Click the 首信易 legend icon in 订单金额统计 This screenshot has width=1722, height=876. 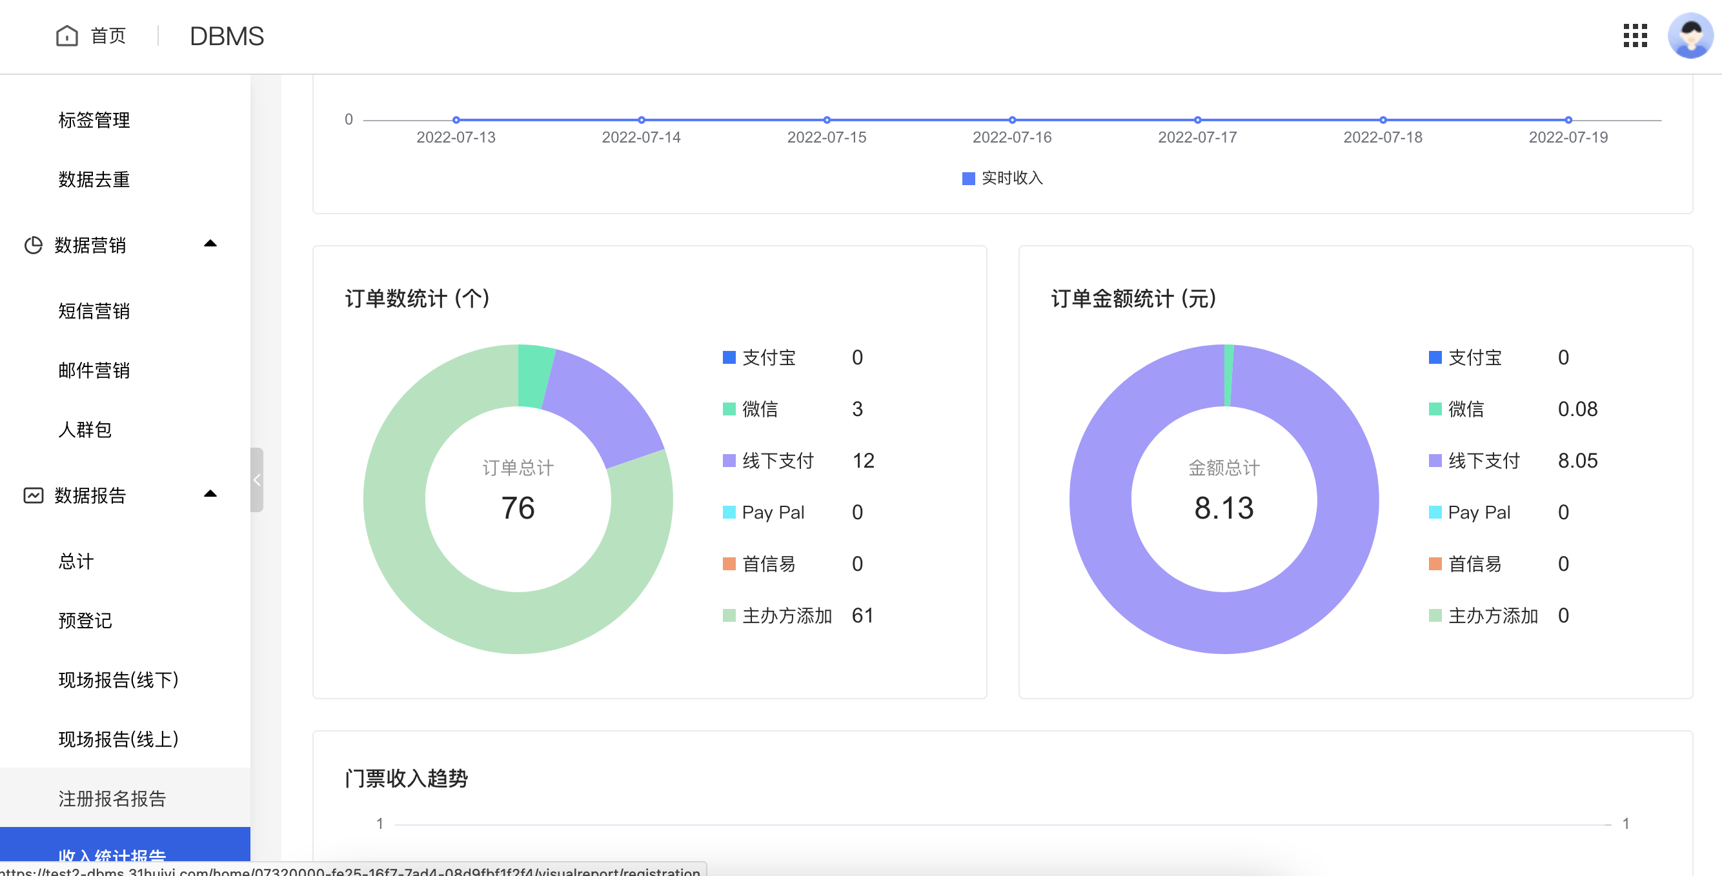pyautogui.click(x=1435, y=564)
